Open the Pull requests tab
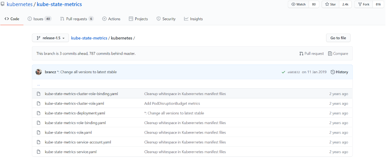 76,19
